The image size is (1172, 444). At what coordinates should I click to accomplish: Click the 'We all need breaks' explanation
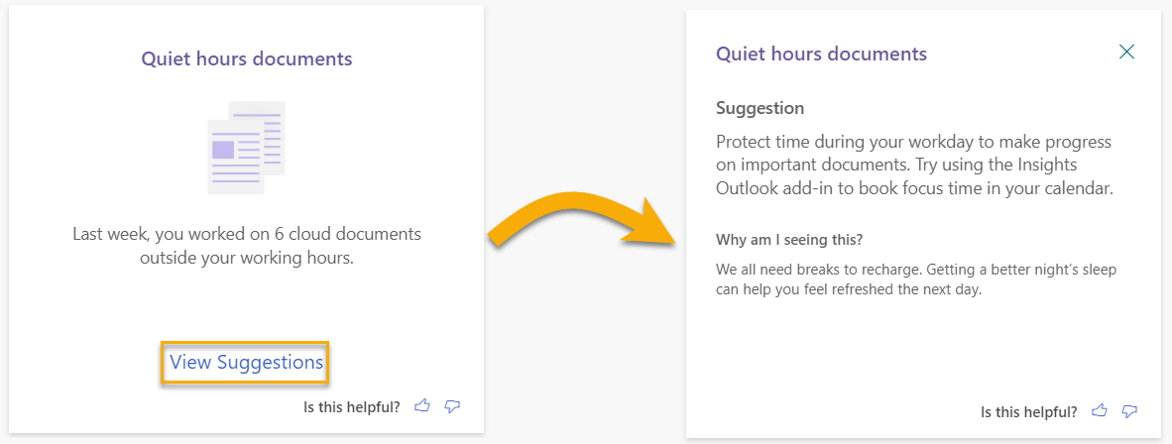pyautogui.click(x=916, y=279)
